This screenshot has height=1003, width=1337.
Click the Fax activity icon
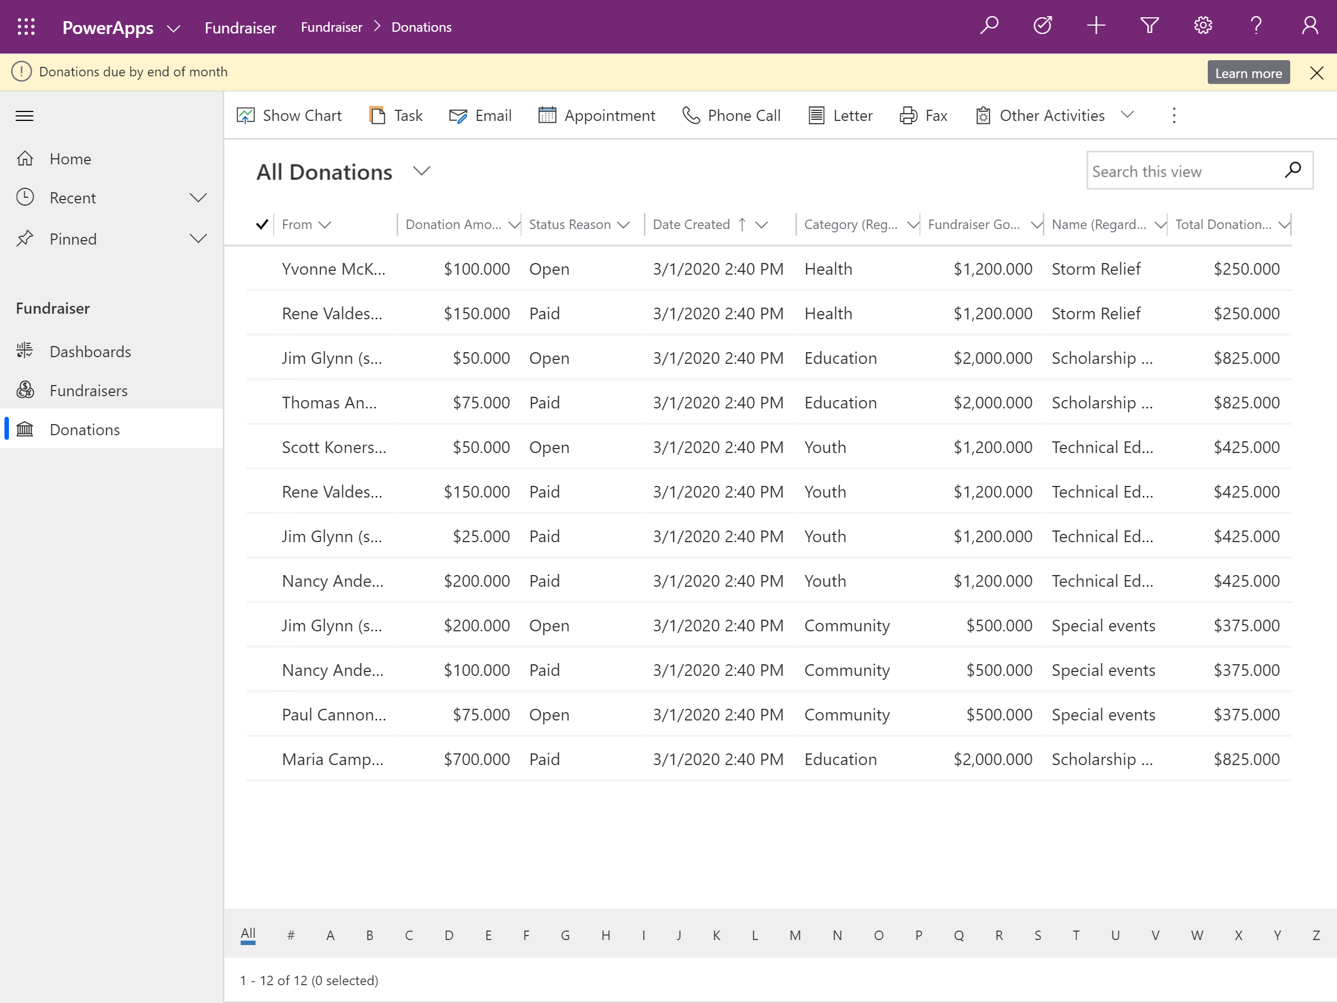906,116
